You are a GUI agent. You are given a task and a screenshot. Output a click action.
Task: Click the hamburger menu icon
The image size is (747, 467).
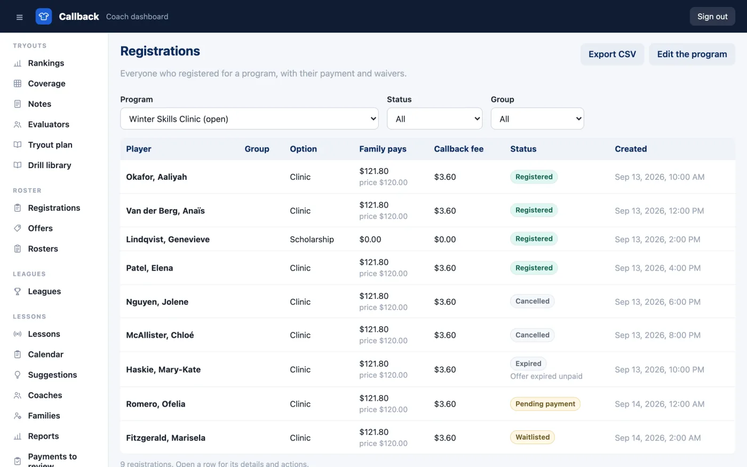(x=20, y=17)
